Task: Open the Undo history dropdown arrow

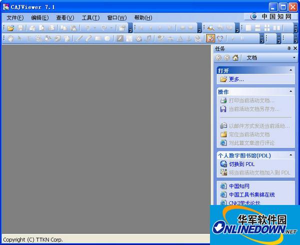Action: pos(95,28)
